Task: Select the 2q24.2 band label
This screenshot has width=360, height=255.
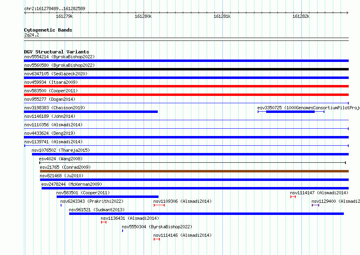Action: [x=32, y=35]
